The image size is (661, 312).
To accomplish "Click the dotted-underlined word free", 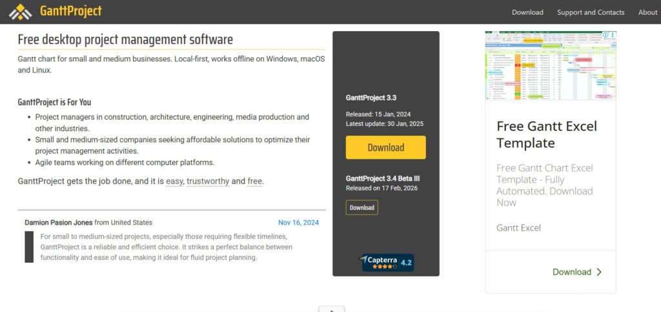I will point(254,182).
